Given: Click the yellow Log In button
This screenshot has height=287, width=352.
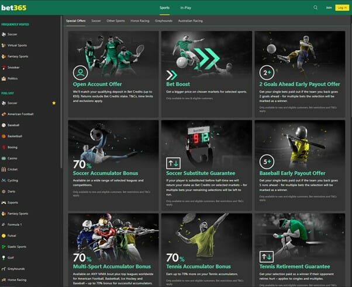Looking at the screenshot, I should 342,8.
